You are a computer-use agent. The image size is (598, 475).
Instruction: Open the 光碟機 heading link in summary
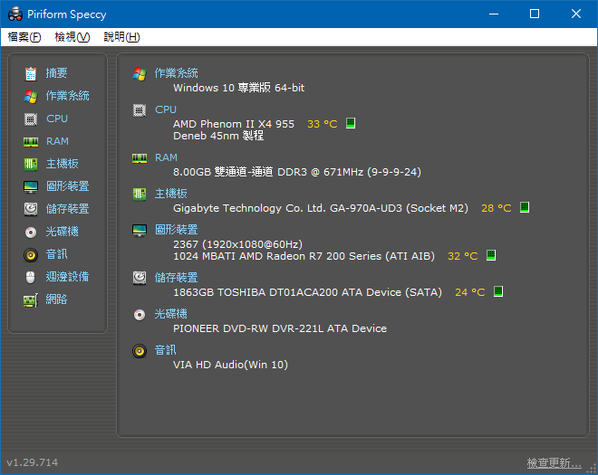coord(171,314)
